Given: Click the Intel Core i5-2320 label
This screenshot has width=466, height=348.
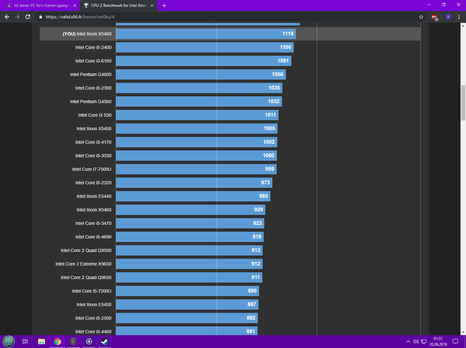Looking at the screenshot, I should pos(93,183).
